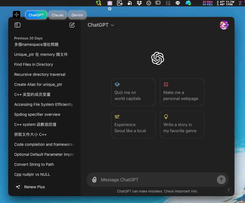Open the 'Code completion and frameworks' chat
Viewport: 245px width, 203px height.
point(45,144)
